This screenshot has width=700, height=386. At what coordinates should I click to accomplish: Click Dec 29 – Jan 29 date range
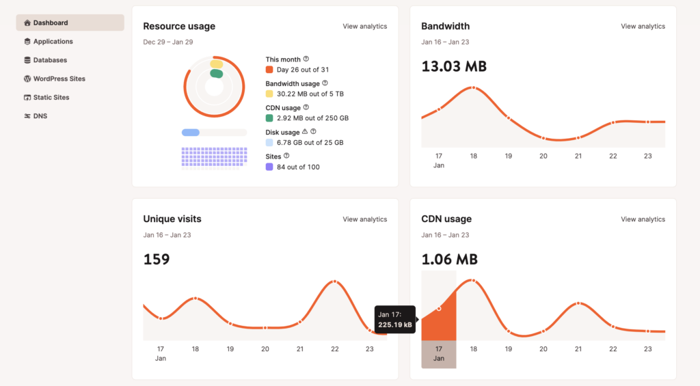pyautogui.click(x=168, y=42)
